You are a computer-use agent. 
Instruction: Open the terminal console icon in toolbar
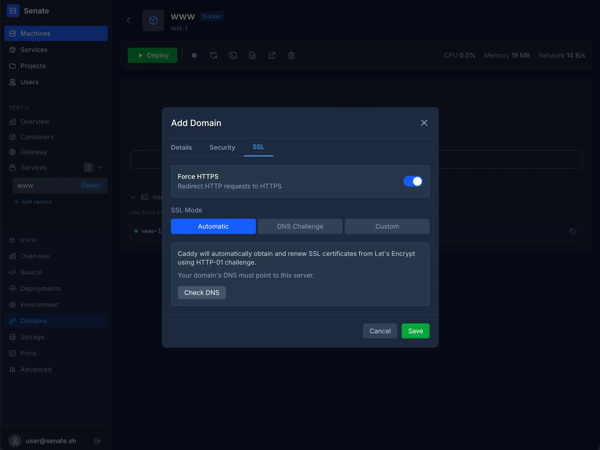point(233,55)
